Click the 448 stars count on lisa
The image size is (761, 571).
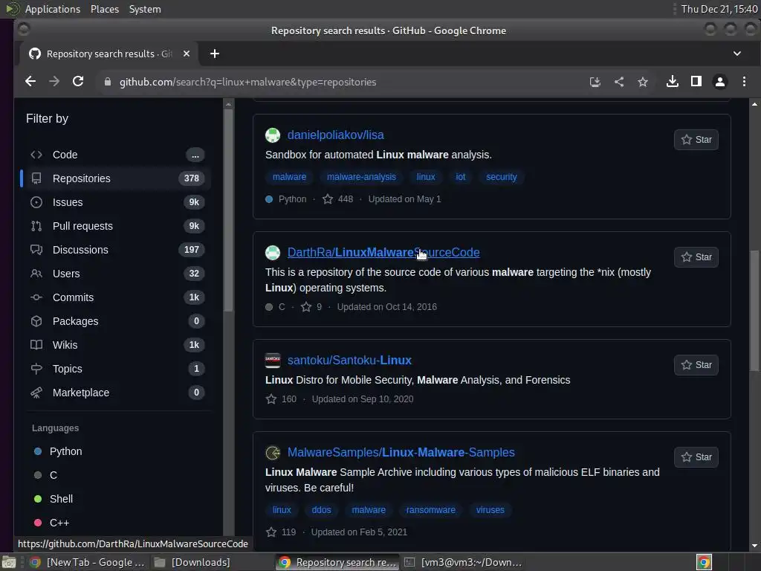(338, 199)
